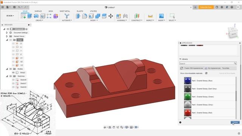Click the Close button in Appearance panel

(235, 122)
